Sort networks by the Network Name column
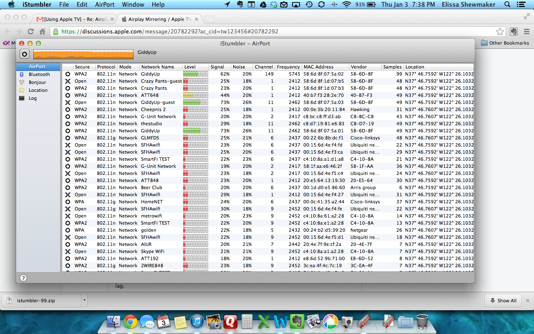Screen dimensions: 534x334 [161, 67]
